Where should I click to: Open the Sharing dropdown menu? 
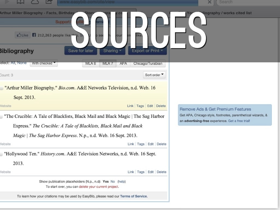pyautogui.click(x=112, y=51)
